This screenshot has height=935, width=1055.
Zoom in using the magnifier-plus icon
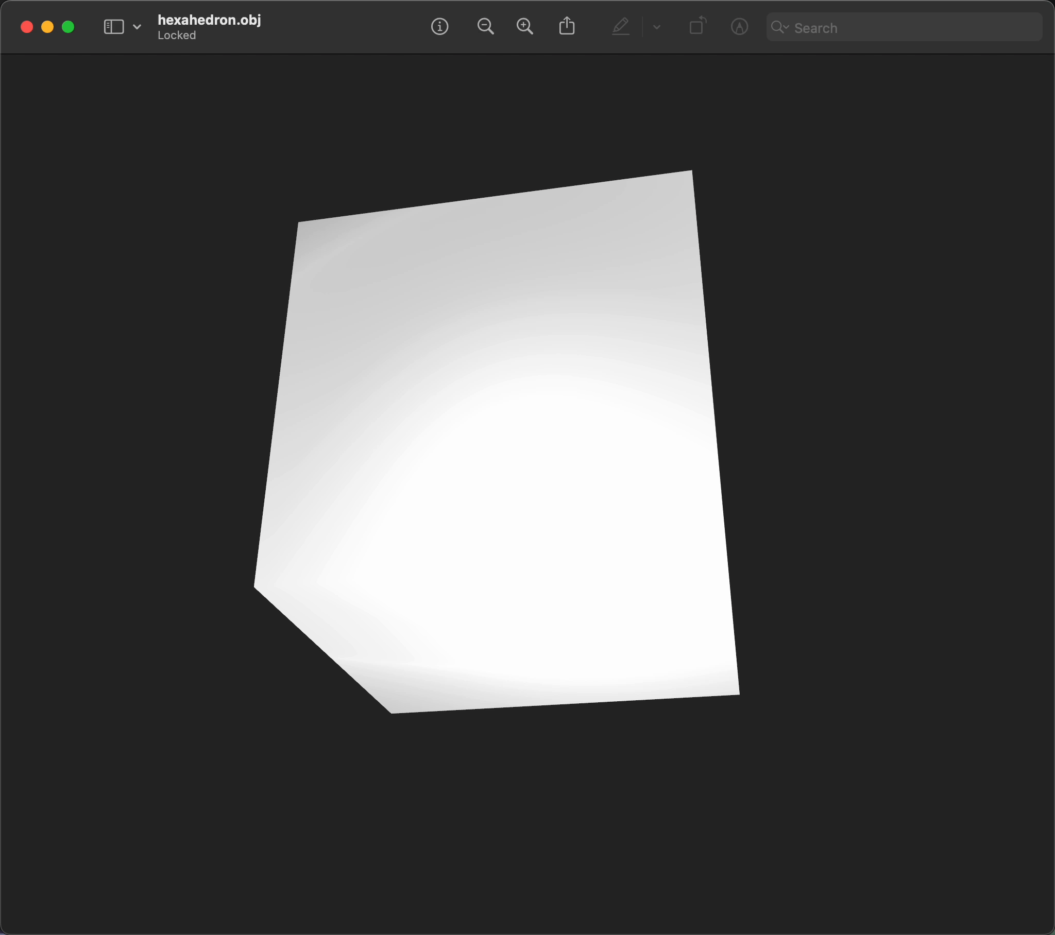tap(525, 26)
